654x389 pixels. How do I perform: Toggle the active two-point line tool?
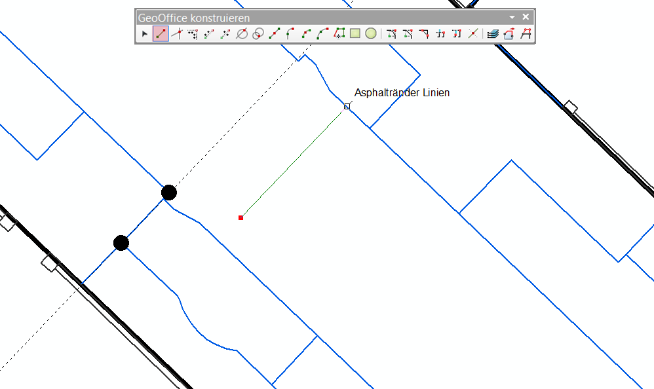[x=161, y=34]
